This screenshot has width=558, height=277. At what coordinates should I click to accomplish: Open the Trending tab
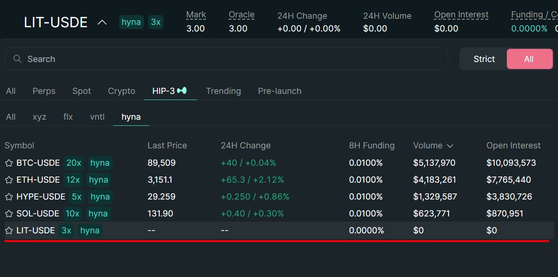click(x=224, y=91)
